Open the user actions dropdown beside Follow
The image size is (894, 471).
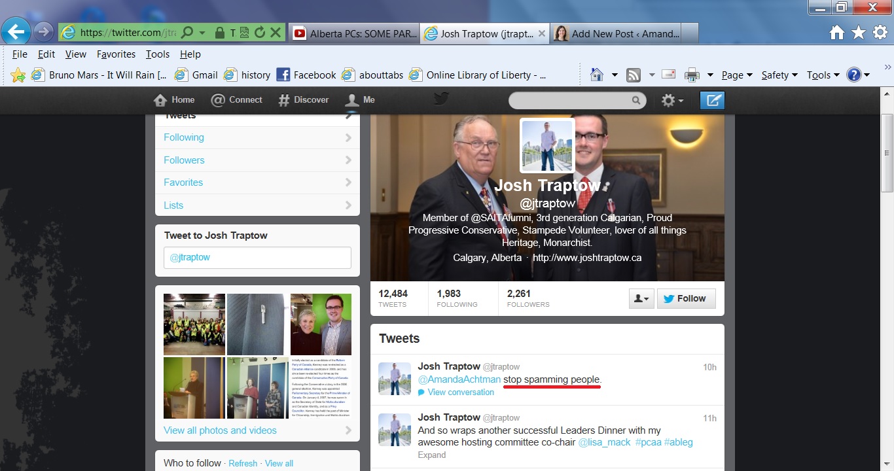point(641,298)
